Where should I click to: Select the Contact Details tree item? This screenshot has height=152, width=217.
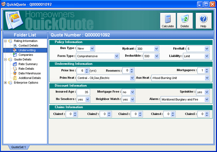click(28, 46)
